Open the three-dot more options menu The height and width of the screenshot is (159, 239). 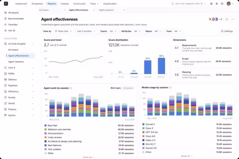point(232,19)
